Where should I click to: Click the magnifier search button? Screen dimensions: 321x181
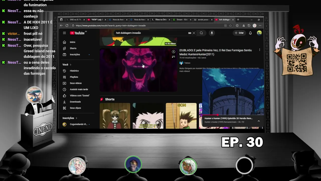[201, 33]
